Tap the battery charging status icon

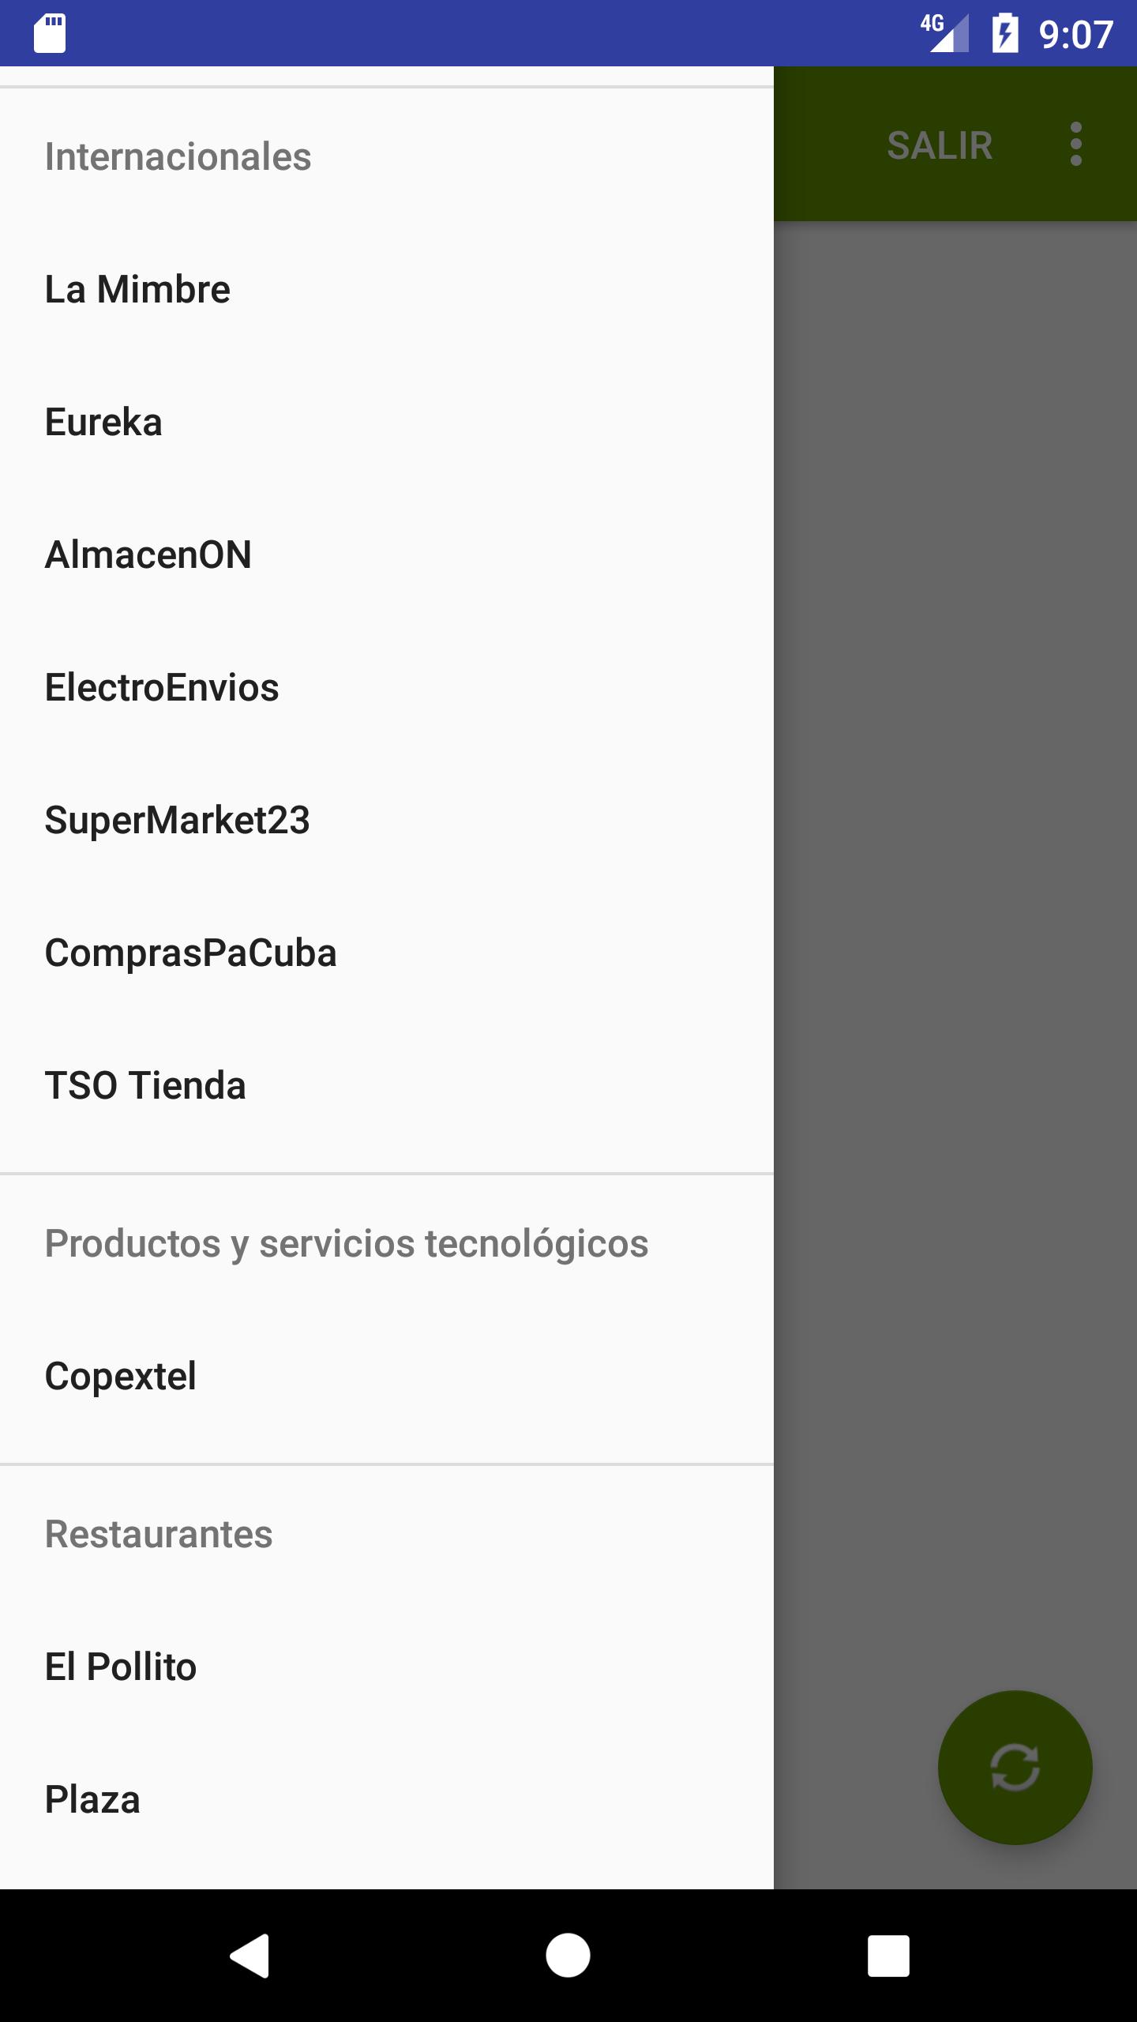[x=1005, y=33]
